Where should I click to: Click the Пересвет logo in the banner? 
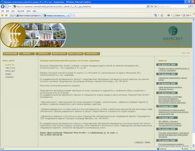click(x=173, y=35)
